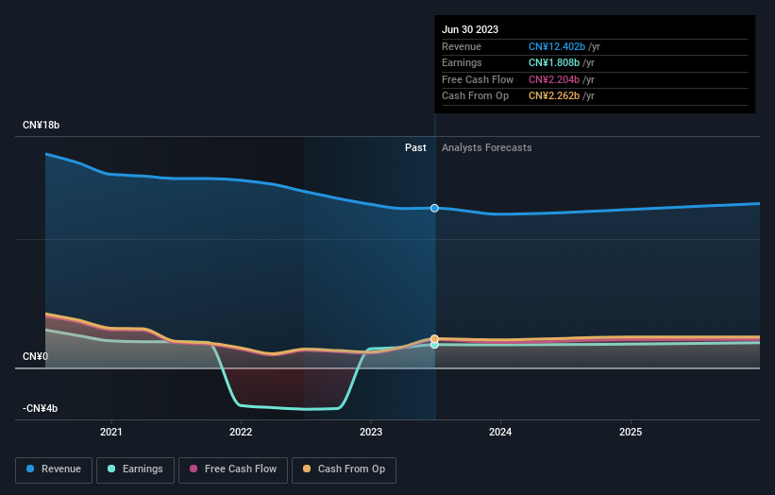Click the CN¥1.808b earnings value
Screen dimensions: 775x495
(x=554, y=62)
